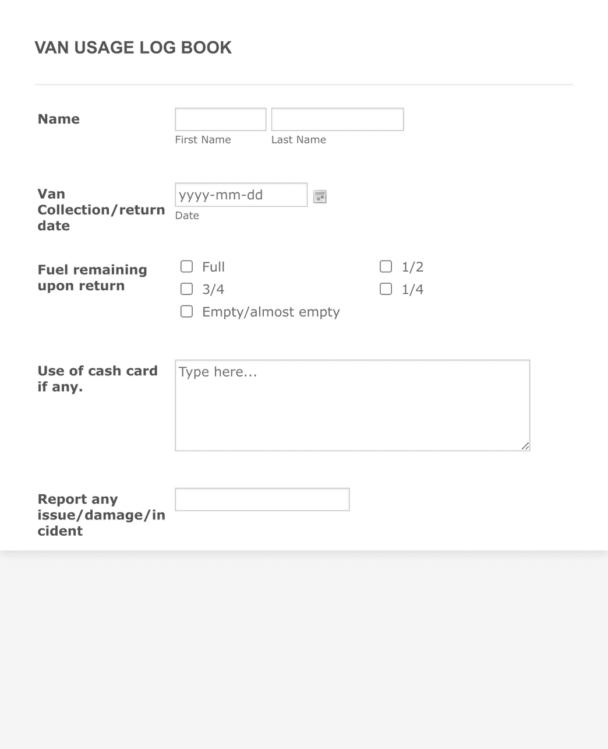Click the Last Name input field
The width and height of the screenshot is (608, 749).
[x=337, y=119]
